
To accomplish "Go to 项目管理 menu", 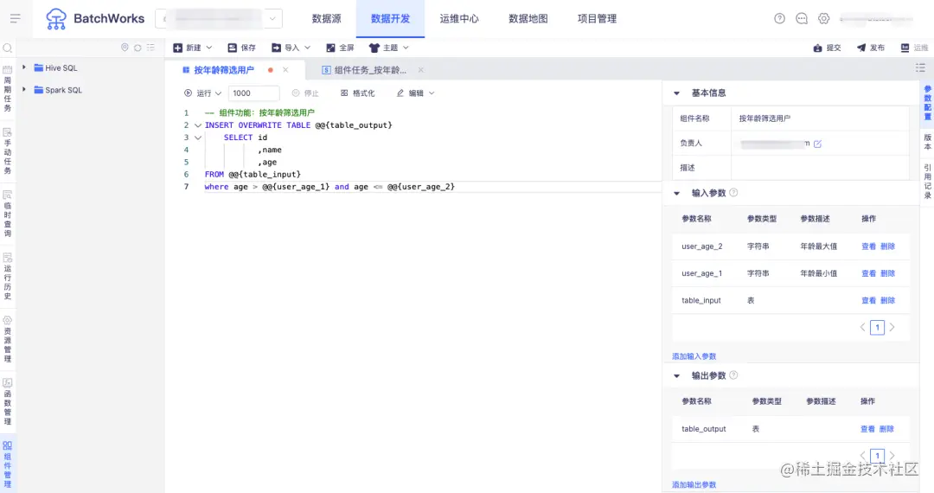I will pos(597,18).
